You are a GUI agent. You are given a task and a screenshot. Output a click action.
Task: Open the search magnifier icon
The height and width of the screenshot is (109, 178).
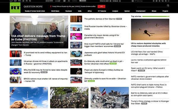pos(168,5)
